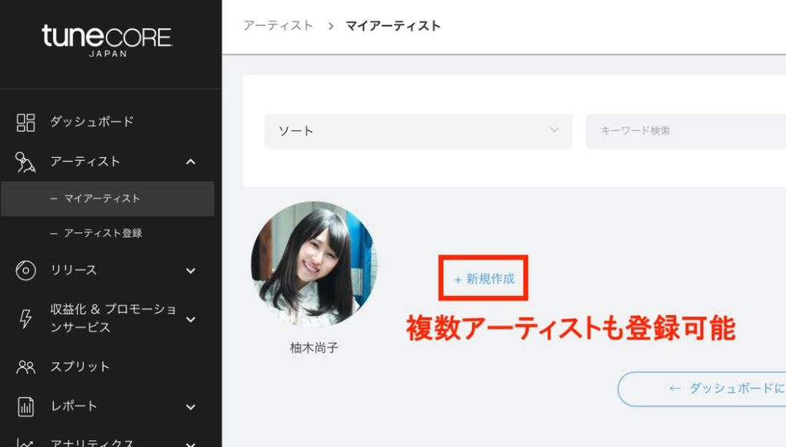
Task: Collapse the アーティスト sidebar section
Action: click(x=191, y=162)
